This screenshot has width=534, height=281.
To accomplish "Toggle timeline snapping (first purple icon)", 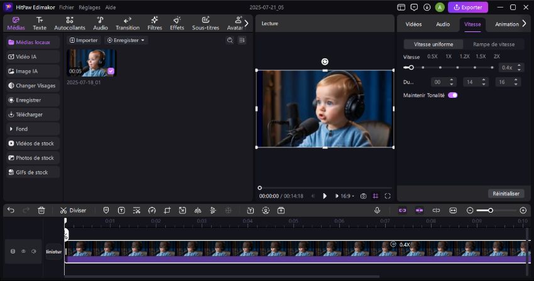I will tap(402, 210).
